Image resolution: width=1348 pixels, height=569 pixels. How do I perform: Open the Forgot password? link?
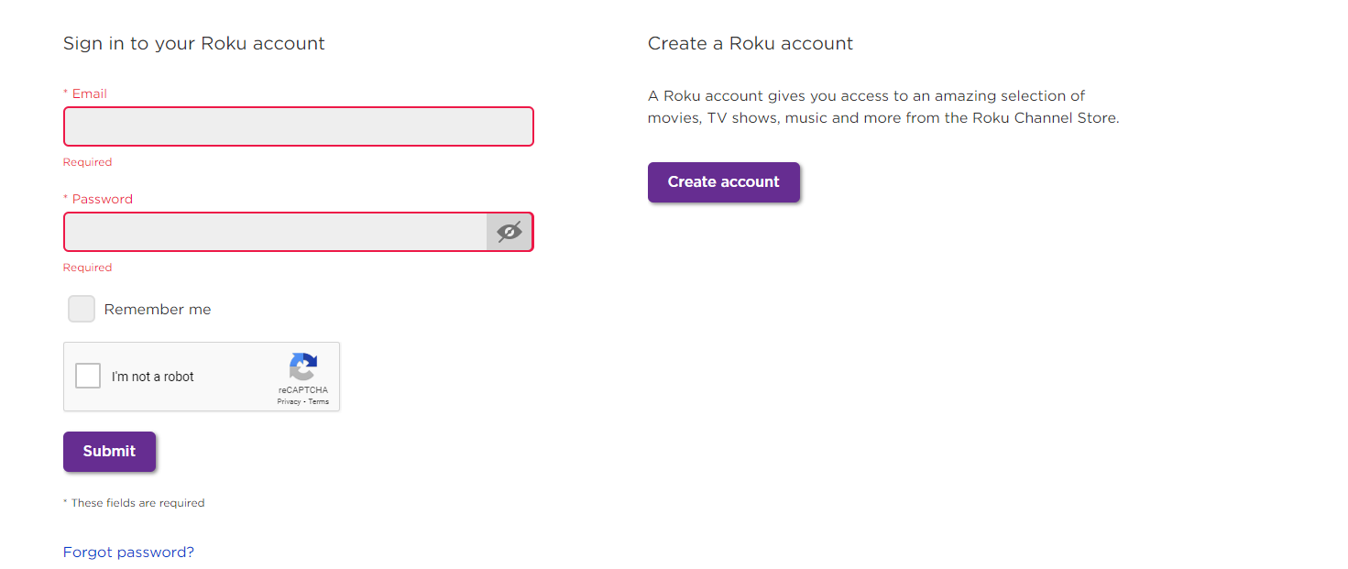coord(128,552)
